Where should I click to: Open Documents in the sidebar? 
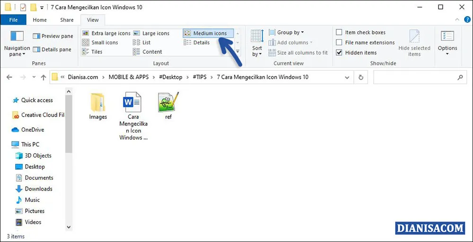pyautogui.click(x=35, y=178)
